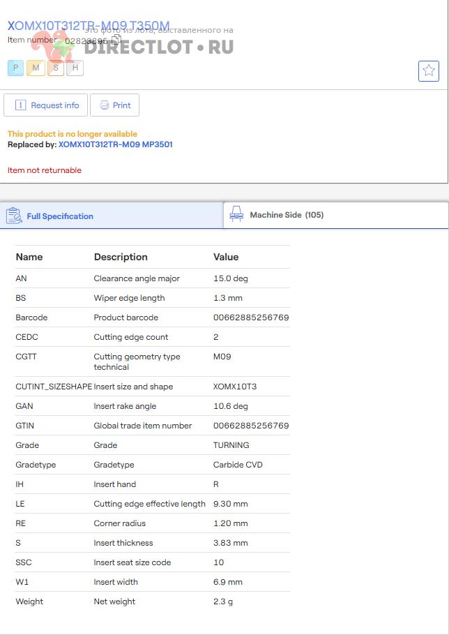Switch to the Machine Side (105) tab
This screenshot has height=635, width=449.
pyautogui.click(x=287, y=215)
